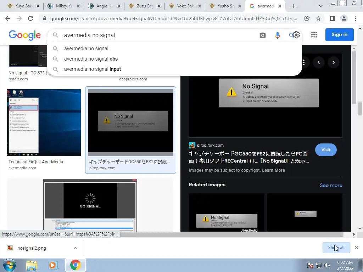The image size is (363, 272).
Task: Click the Sign in button
Action: 339,35
